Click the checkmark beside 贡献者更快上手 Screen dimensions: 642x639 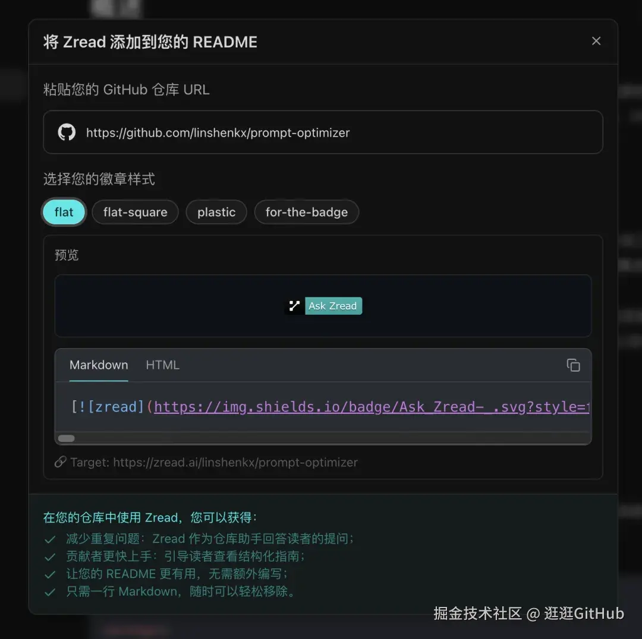50,557
